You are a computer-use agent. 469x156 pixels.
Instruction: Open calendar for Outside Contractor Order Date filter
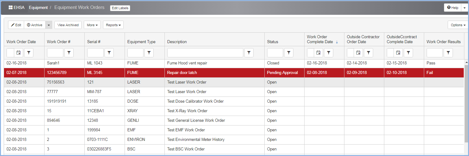tap(358, 53)
